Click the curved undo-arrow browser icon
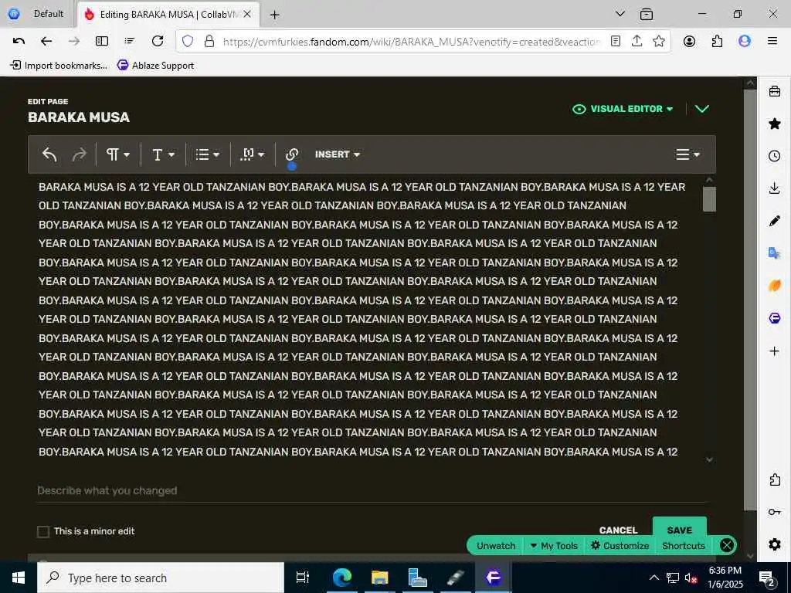The height and width of the screenshot is (593, 791). [19, 42]
